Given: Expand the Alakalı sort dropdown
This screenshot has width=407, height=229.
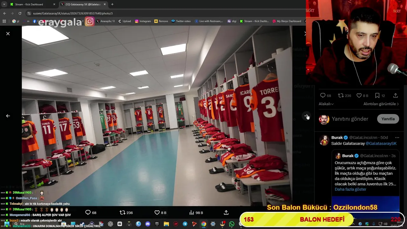Looking at the screenshot, I should (326, 104).
